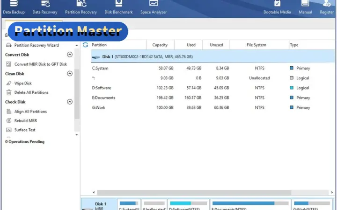337x210 pixels.
Task: Choose the Rebuild MBR text link
Action: [x=26, y=121]
